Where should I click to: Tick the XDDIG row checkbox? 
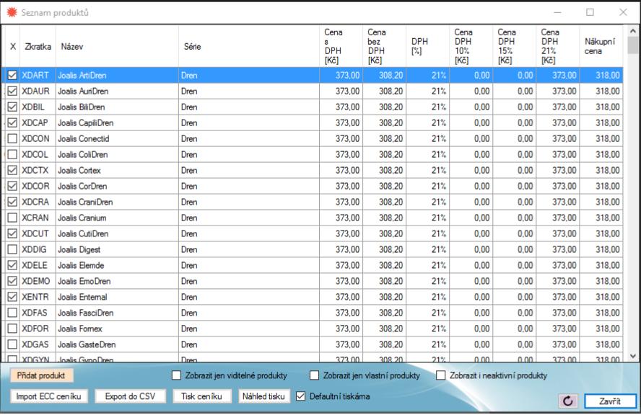click(x=12, y=250)
